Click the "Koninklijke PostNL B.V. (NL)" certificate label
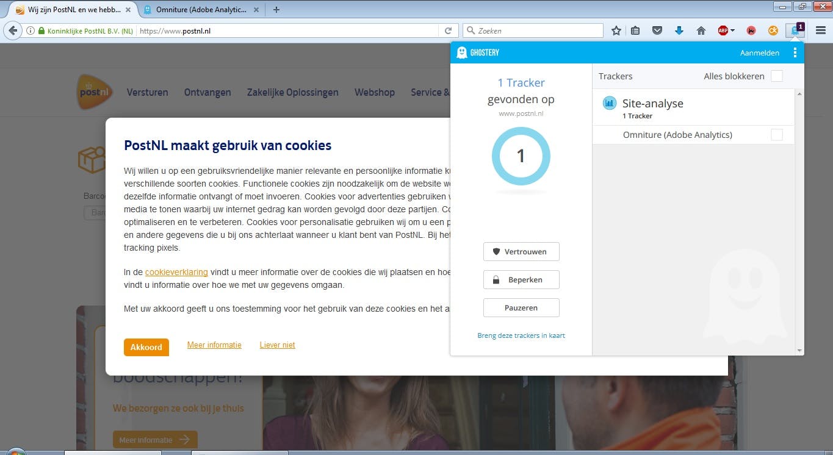 (90, 30)
